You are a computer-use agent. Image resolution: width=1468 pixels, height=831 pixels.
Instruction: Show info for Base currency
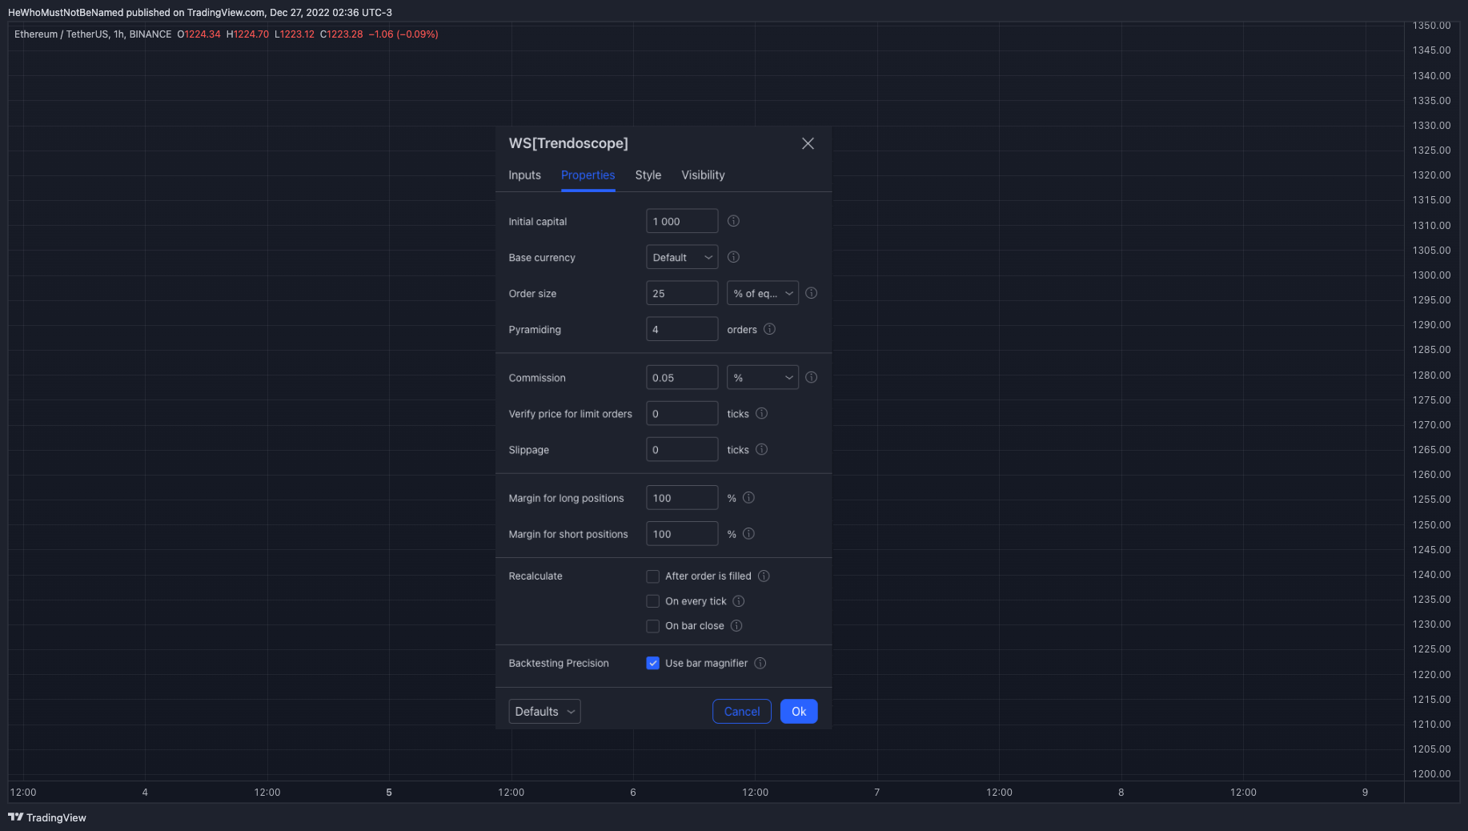pos(733,257)
